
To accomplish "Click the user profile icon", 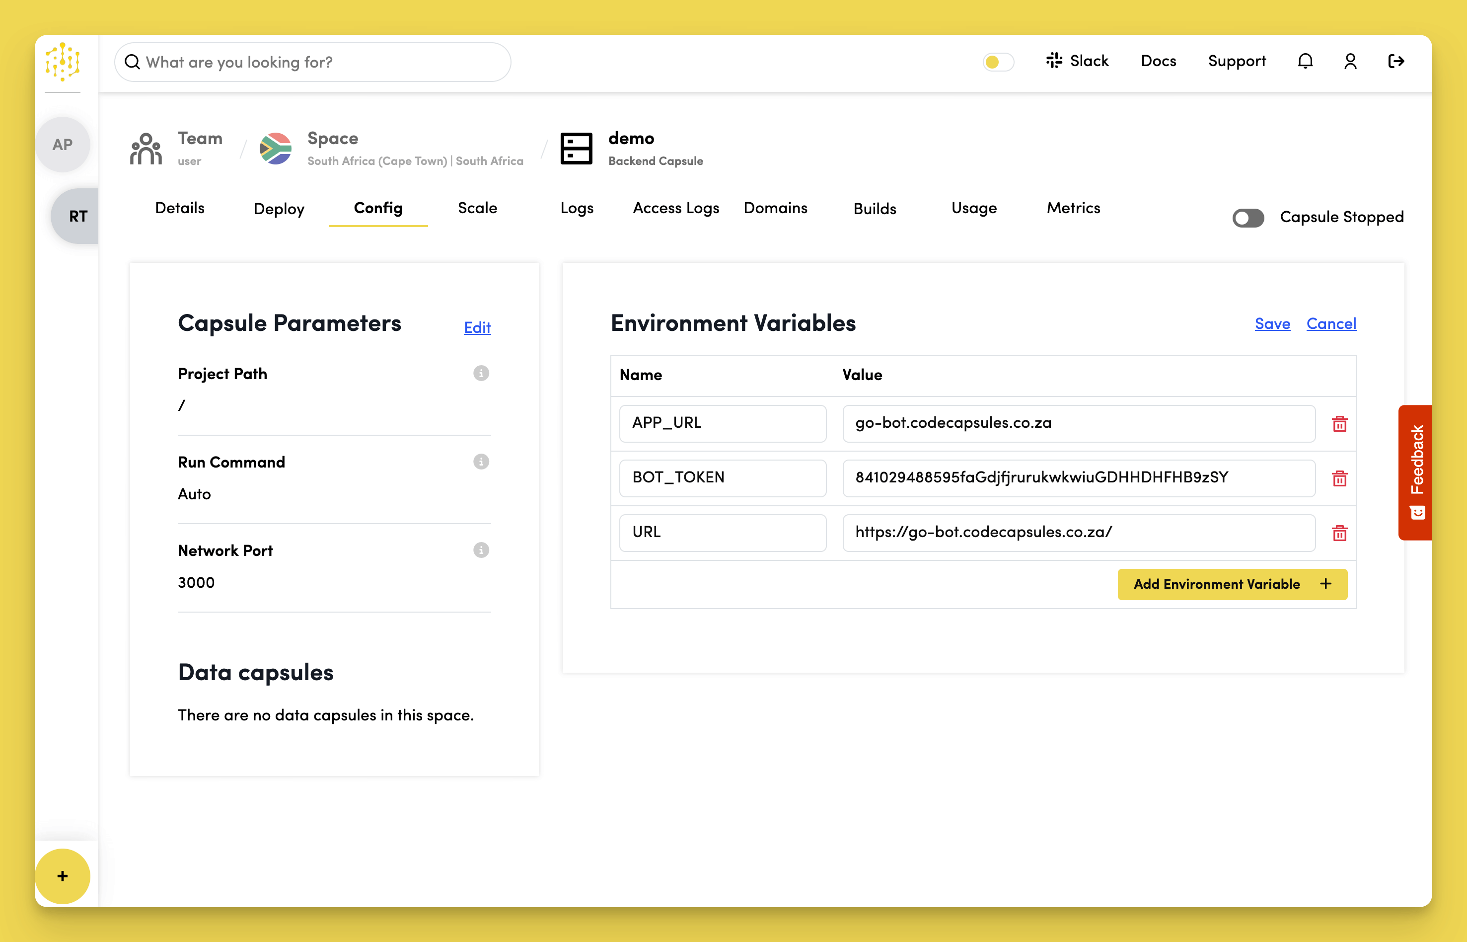I will [x=1350, y=61].
